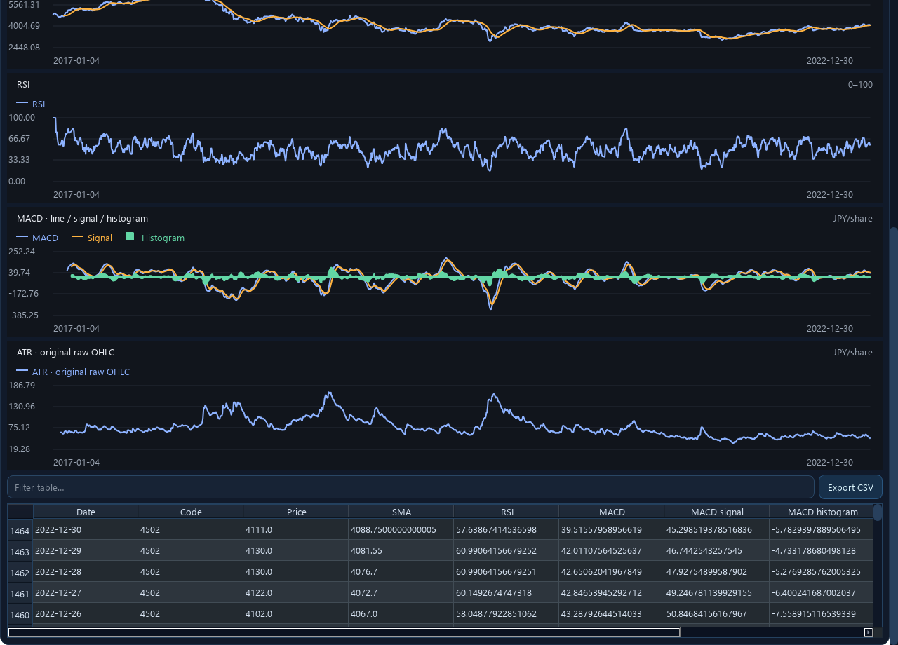This screenshot has height=645, width=898.
Task: Select row 1461 index cell
Action: [20, 594]
